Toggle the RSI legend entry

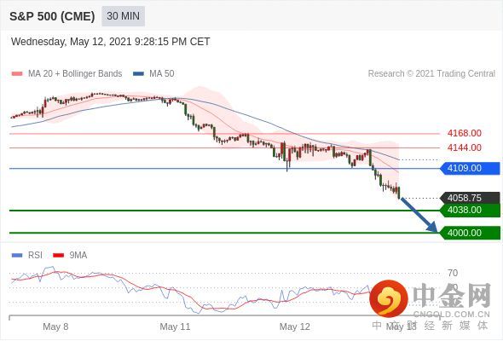pyautogui.click(x=27, y=256)
